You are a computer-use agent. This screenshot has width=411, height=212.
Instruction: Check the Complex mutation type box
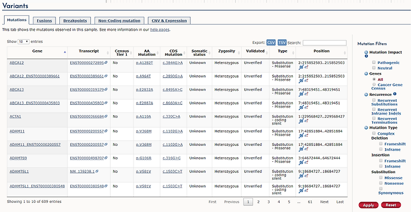click(x=374, y=133)
